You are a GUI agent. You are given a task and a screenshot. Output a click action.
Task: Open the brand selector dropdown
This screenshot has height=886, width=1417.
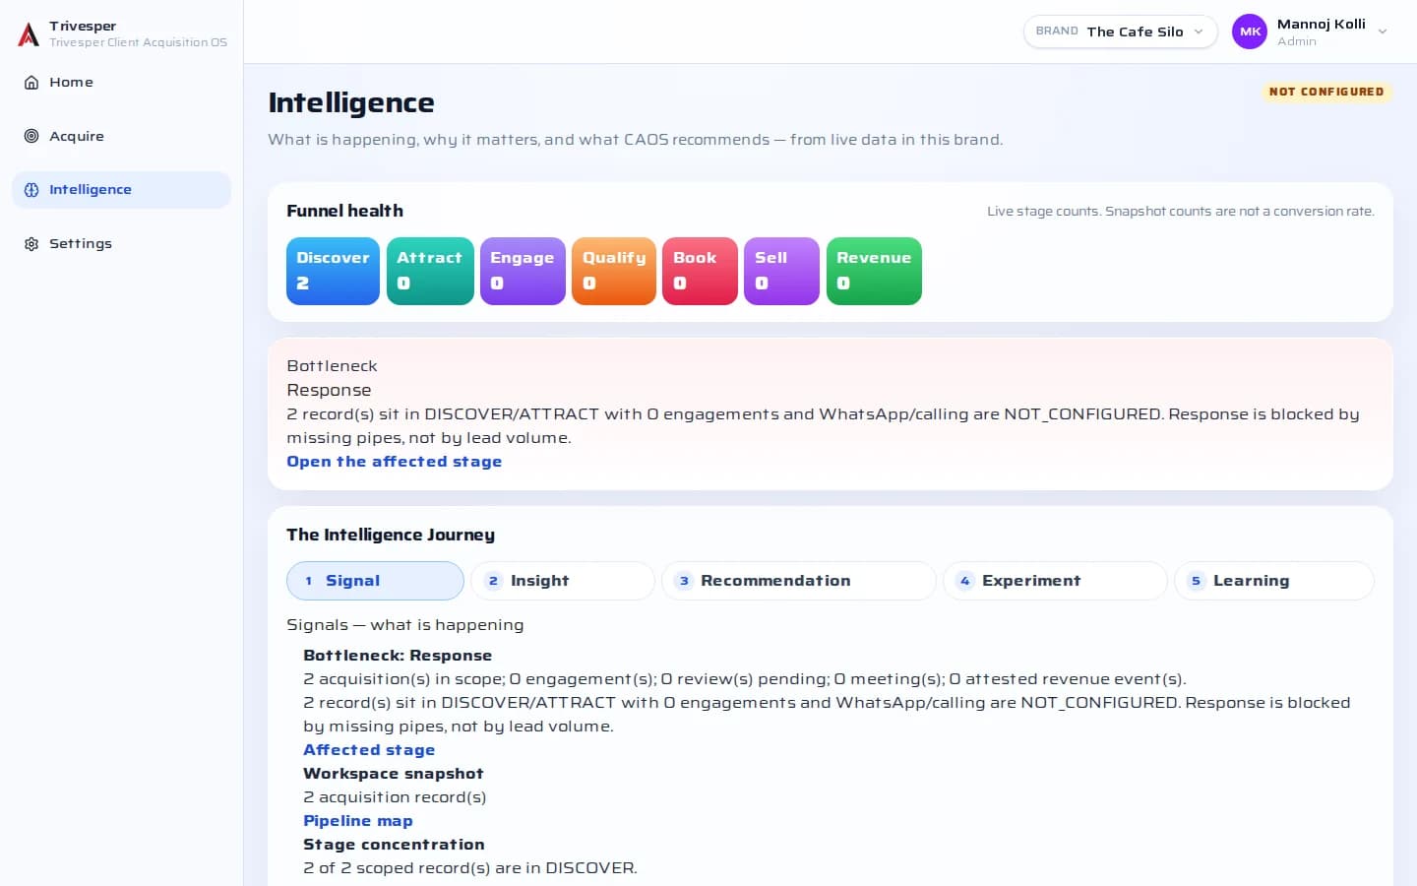tap(1120, 32)
